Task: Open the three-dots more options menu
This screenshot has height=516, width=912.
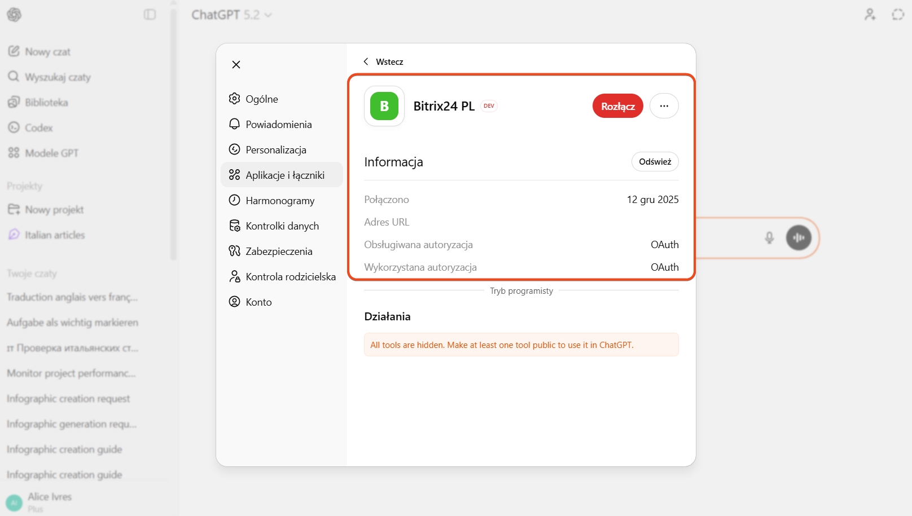Action: [664, 106]
